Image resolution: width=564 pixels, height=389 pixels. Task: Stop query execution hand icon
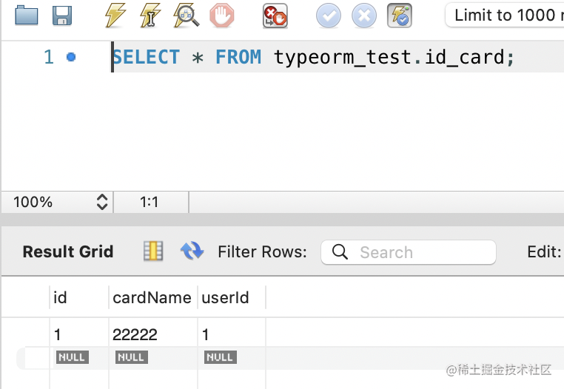pyautogui.click(x=221, y=16)
